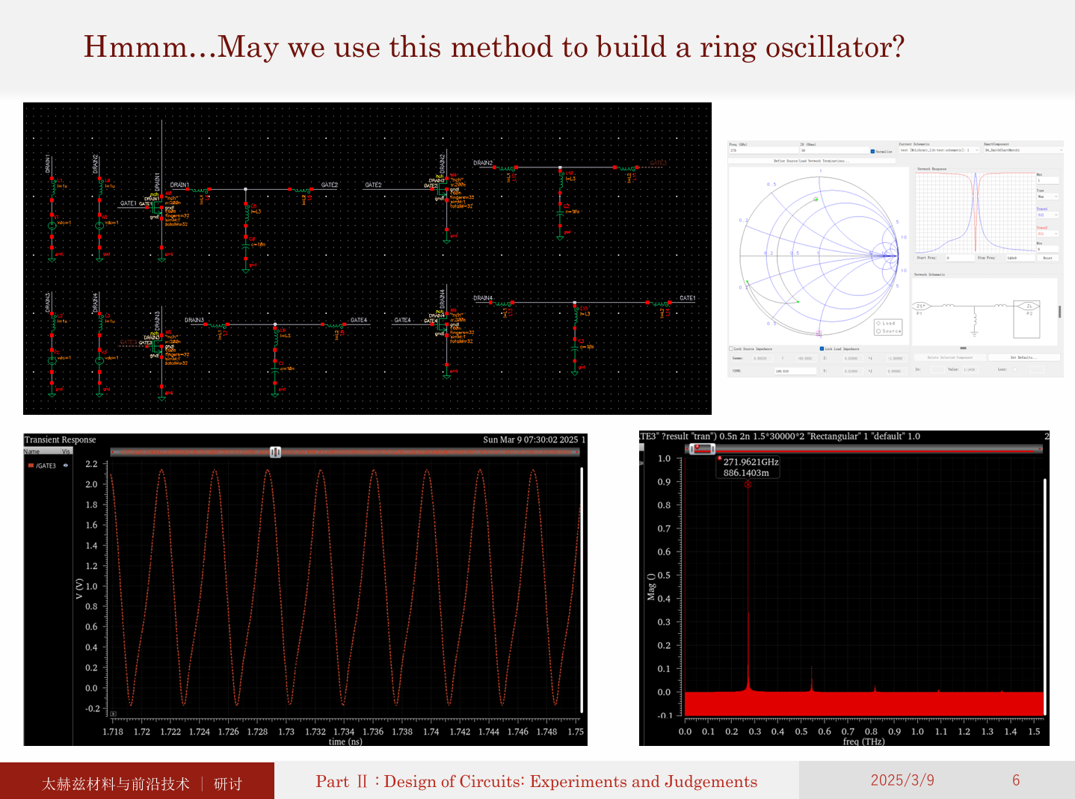Image resolution: width=1075 pixels, height=799 pixels.
Task: Click the Reset button in Network Response
Action: (x=1047, y=258)
